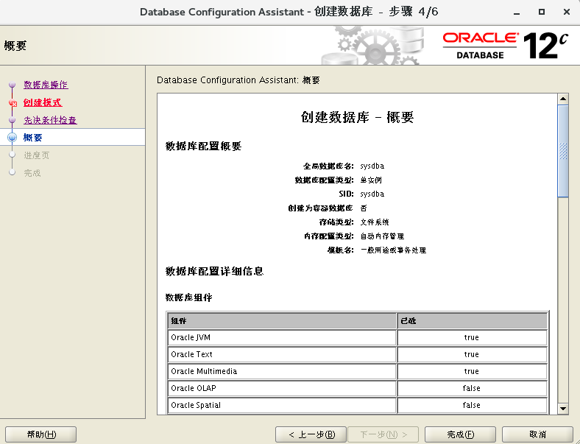Screen dimensions: 580x444
Task: Click the Oracle JVM table cell
Action: pos(282,337)
